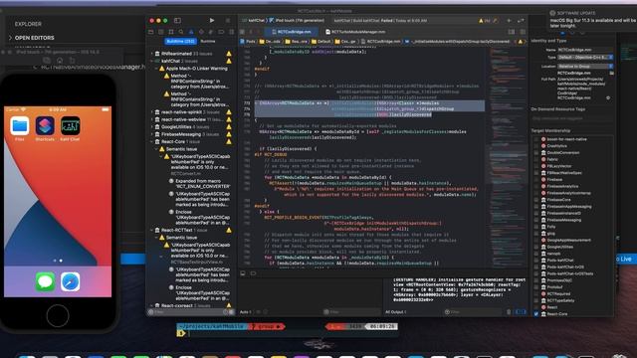Open the Source Control navigator icon
The image size is (637, 358).
tap(161, 32)
